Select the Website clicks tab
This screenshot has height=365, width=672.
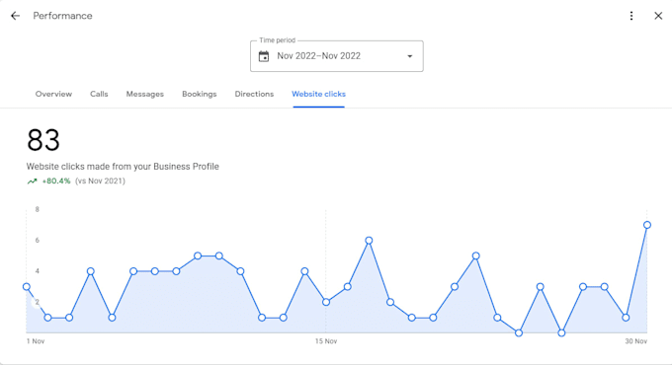(x=318, y=94)
